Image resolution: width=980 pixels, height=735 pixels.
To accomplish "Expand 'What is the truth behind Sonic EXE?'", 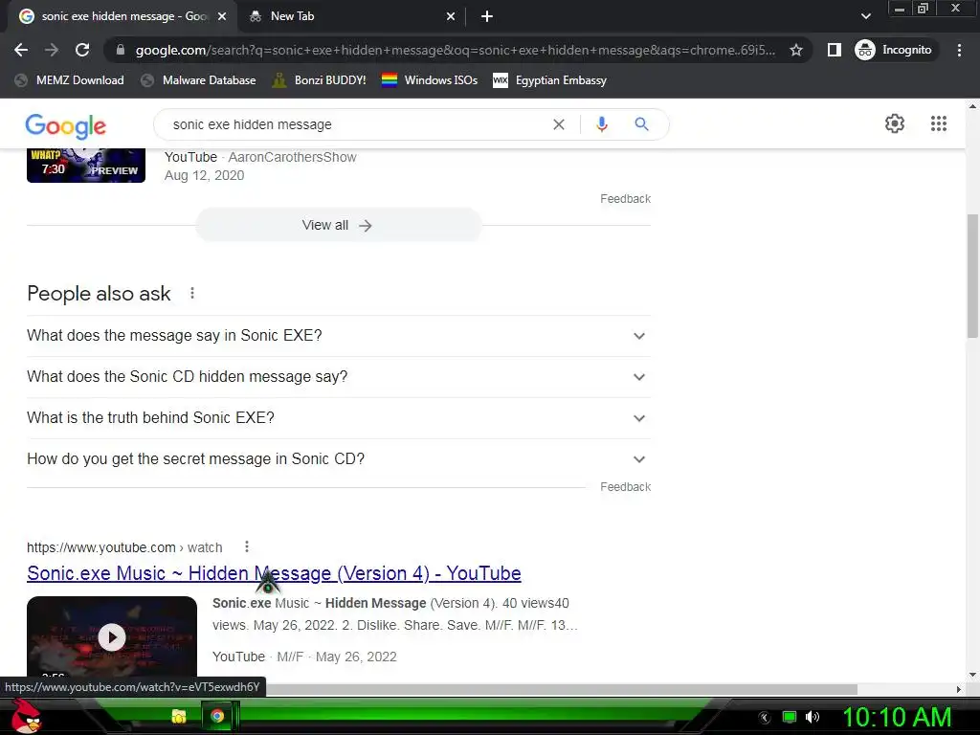I will pyautogui.click(x=339, y=418).
